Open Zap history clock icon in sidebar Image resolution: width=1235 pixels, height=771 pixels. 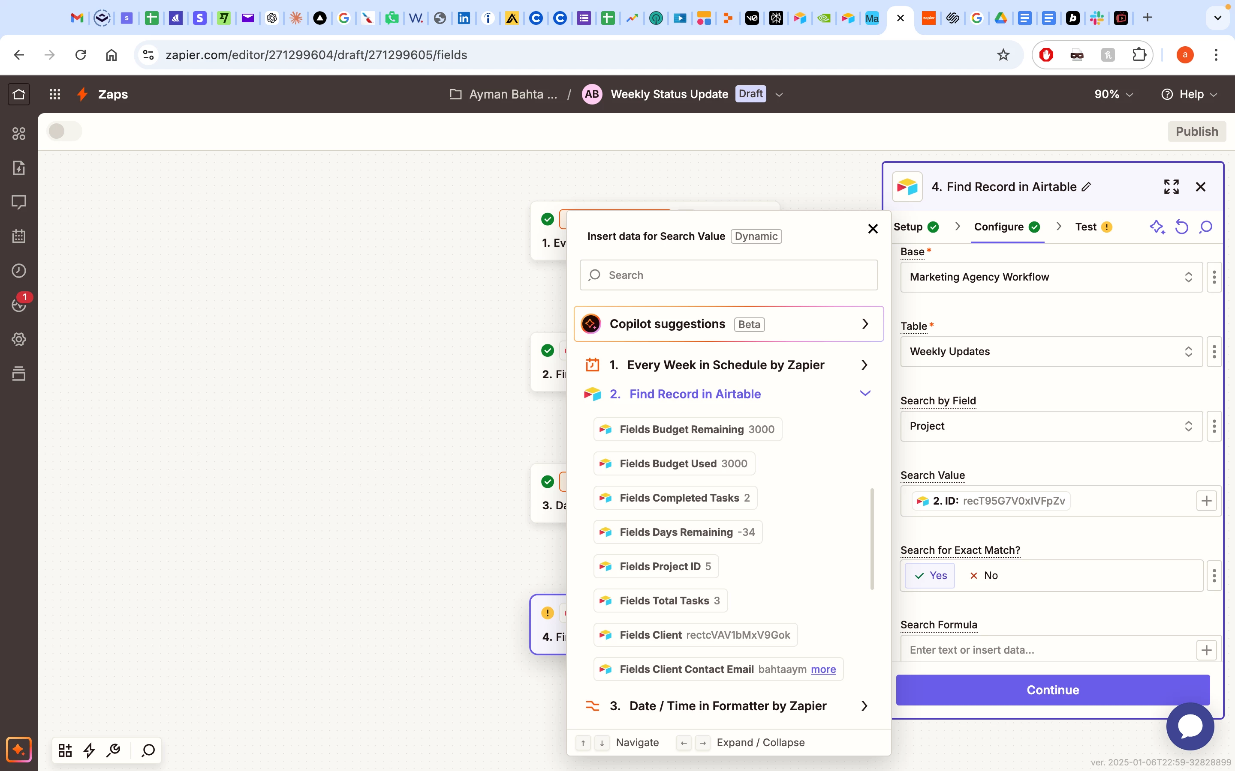tap(19, 271)
